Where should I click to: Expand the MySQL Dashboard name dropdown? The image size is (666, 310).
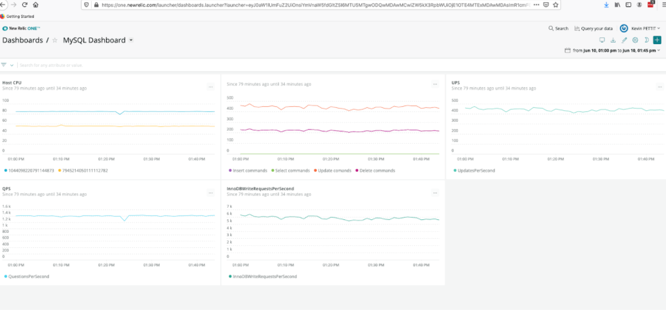click(x=131, y=40)
